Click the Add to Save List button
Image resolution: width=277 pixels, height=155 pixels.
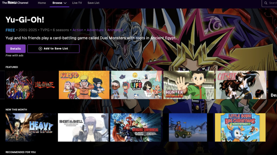[53, 49]
